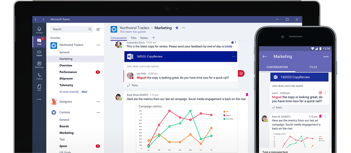Open Lee Felts' profile picture
Viewport: 351px width, 153px height.
(x=130, y=75)
